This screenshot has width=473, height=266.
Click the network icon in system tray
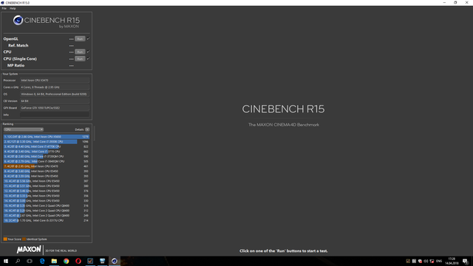coord(432,261)
